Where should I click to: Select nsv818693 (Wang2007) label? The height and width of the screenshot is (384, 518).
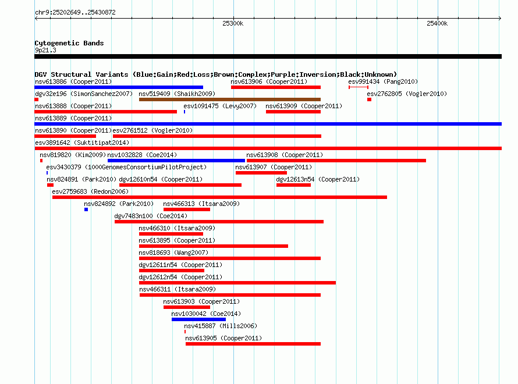(174, 253)
